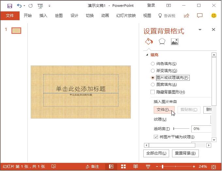222x171 pixels.
Task: Select 渐变填充 radio option
Action: pos(153,71)
